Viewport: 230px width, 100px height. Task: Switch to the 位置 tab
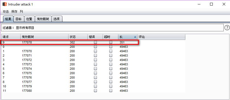[29, 19]
